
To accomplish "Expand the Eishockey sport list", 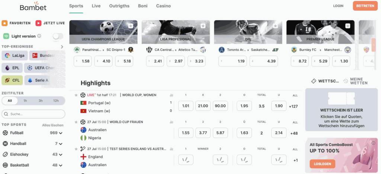I will (61, 154).
